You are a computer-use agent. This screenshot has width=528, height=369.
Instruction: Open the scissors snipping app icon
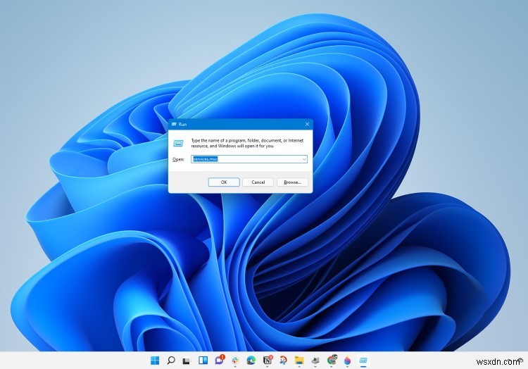pos(283,361)
